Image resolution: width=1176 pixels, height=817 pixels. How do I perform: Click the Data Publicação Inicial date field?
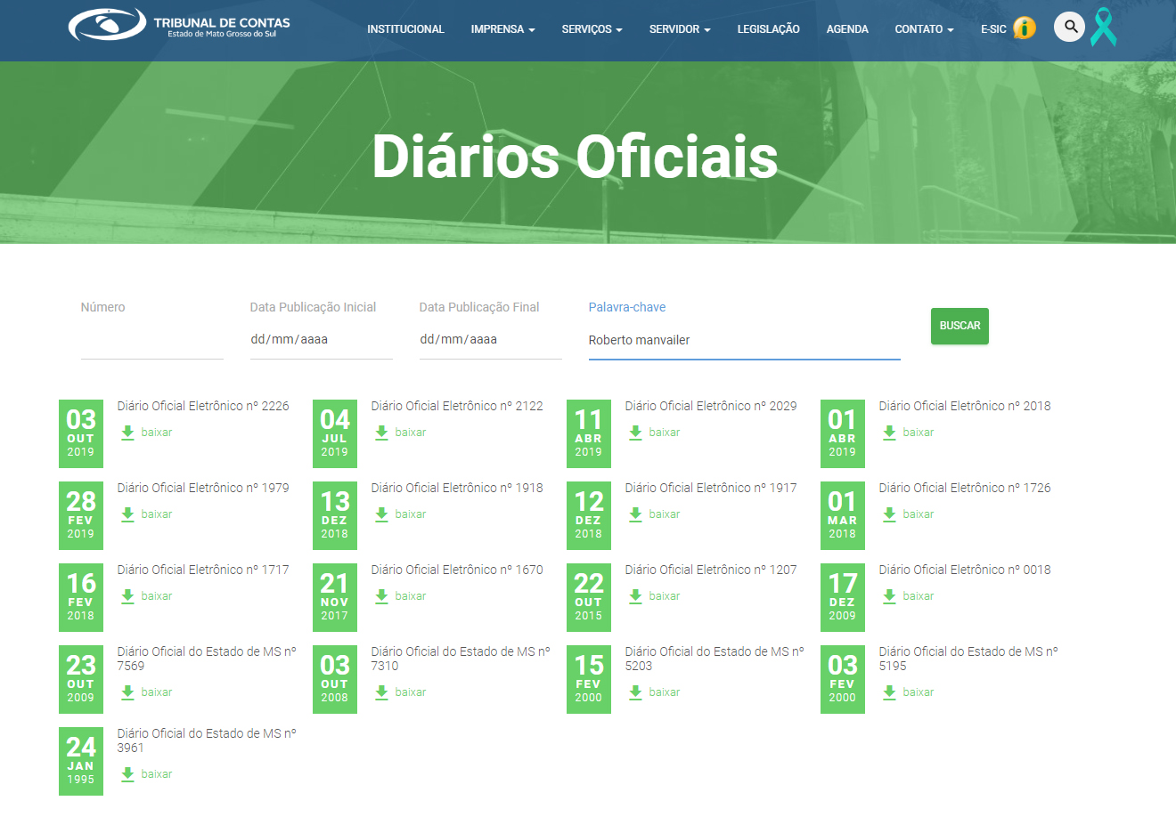pyautogui.click(x=322, y=340)
